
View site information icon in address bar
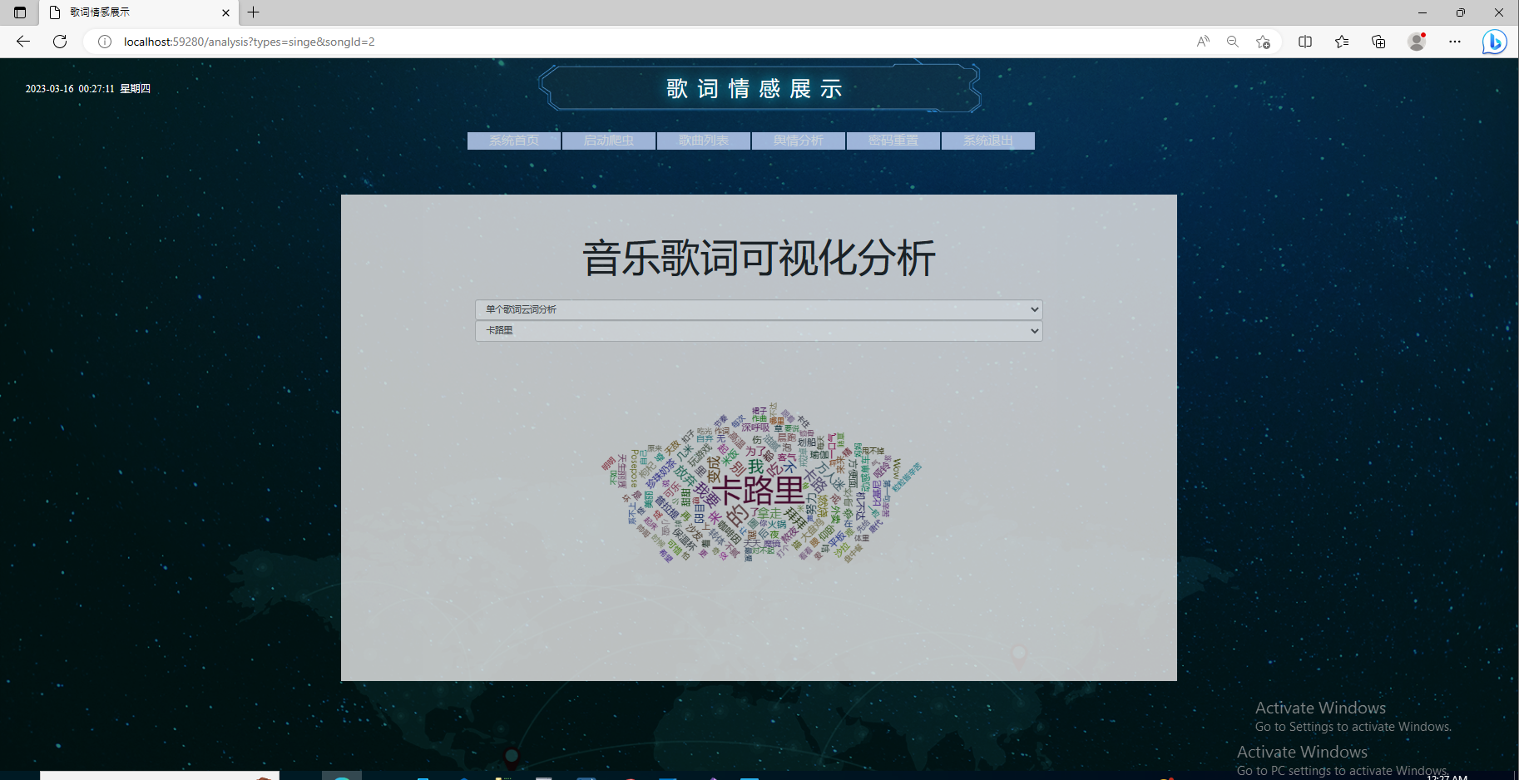point(105,42)
